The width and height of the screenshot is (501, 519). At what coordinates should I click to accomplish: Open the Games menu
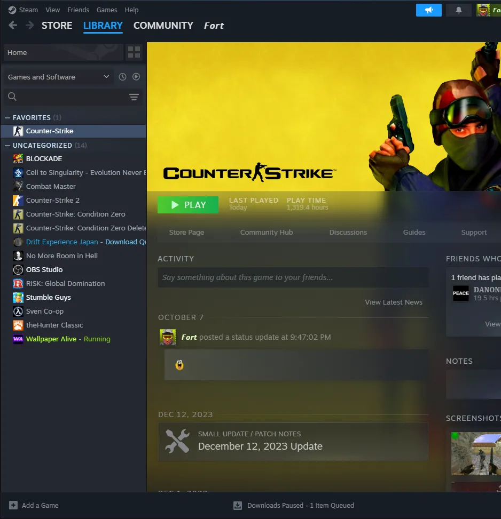pyautogui.click(x=107, y=10)
